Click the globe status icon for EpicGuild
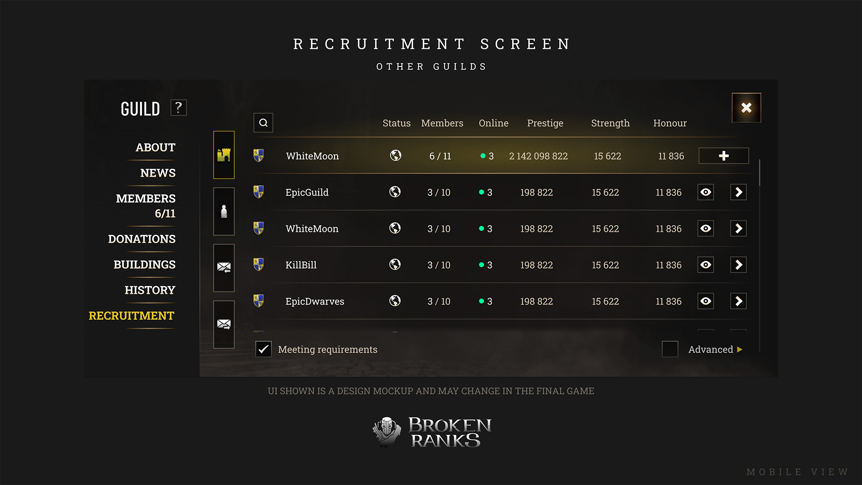The image size is (862, 485). [x=395, y=192]
